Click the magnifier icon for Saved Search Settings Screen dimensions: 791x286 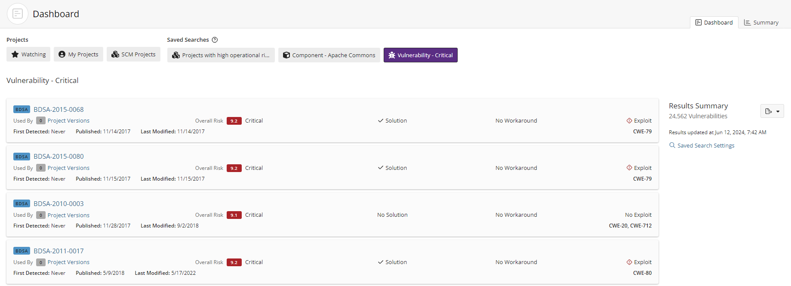672,145
